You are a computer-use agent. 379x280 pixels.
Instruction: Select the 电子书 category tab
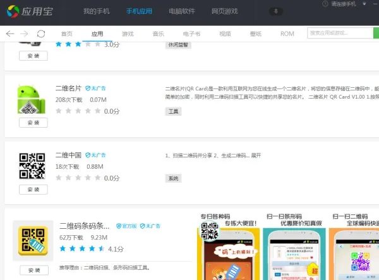coord(191,33)
